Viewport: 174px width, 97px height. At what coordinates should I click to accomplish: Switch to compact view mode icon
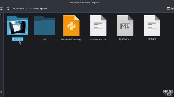[2, 8]
